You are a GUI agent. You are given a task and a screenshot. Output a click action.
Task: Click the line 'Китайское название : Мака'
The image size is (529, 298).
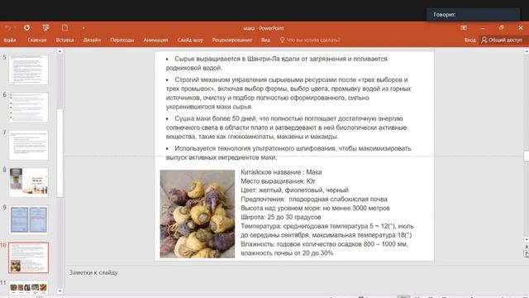pyautogui.click(x=281, y=172)
